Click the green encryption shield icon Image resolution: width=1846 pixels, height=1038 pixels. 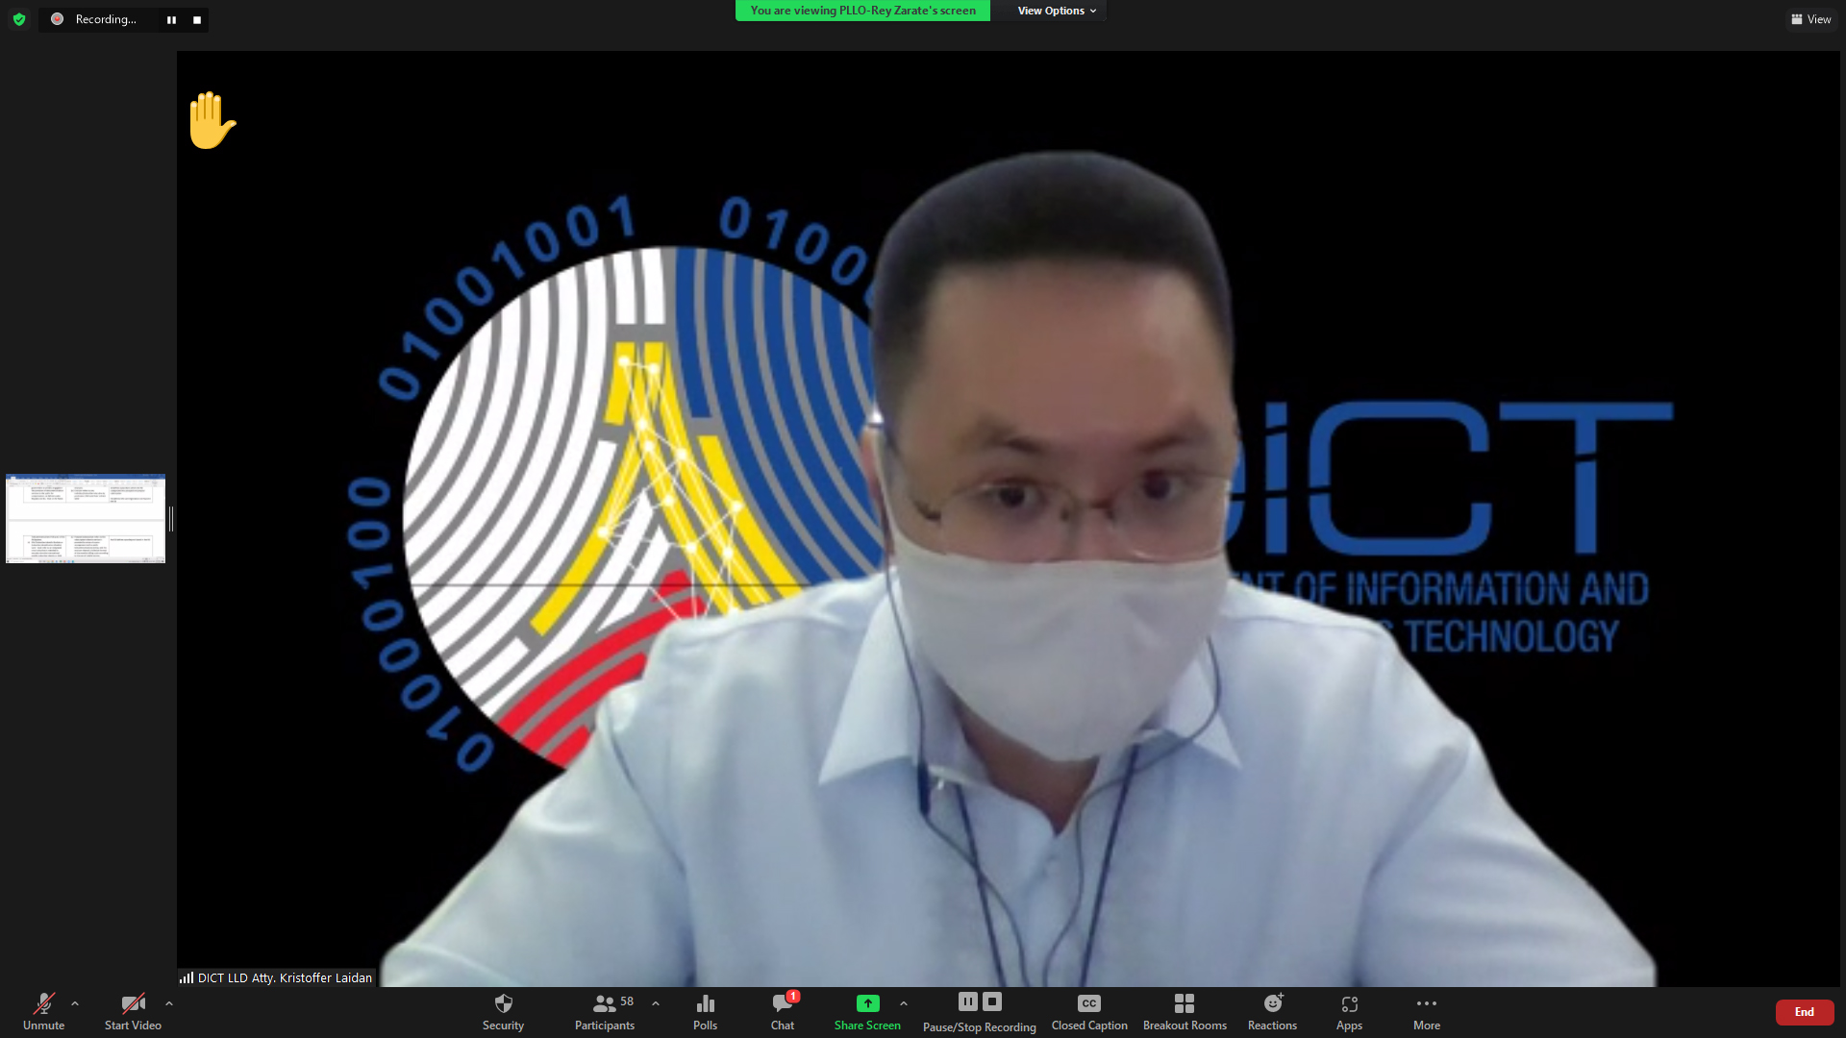pos(19,19)
